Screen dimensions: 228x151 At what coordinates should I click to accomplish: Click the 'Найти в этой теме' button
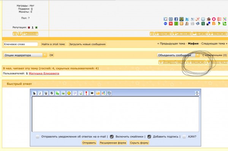[53, 44]
